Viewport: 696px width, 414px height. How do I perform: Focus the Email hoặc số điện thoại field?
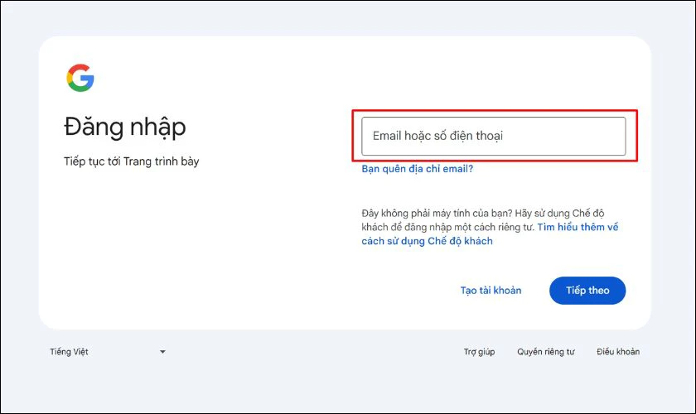click(494, 137)
